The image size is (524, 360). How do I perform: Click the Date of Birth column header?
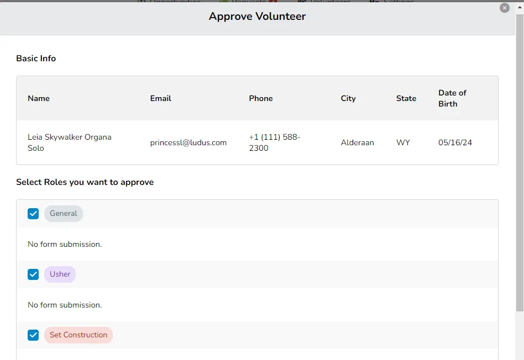tap(453, 98)
